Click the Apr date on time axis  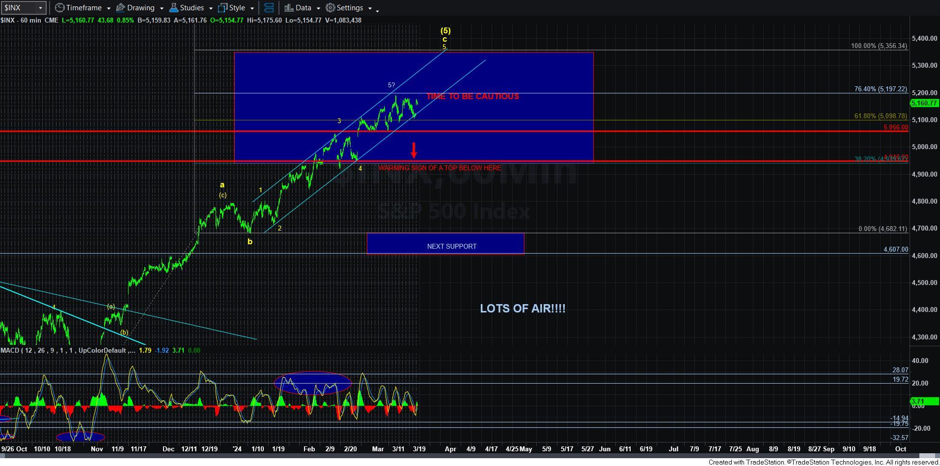click(450, 449)
